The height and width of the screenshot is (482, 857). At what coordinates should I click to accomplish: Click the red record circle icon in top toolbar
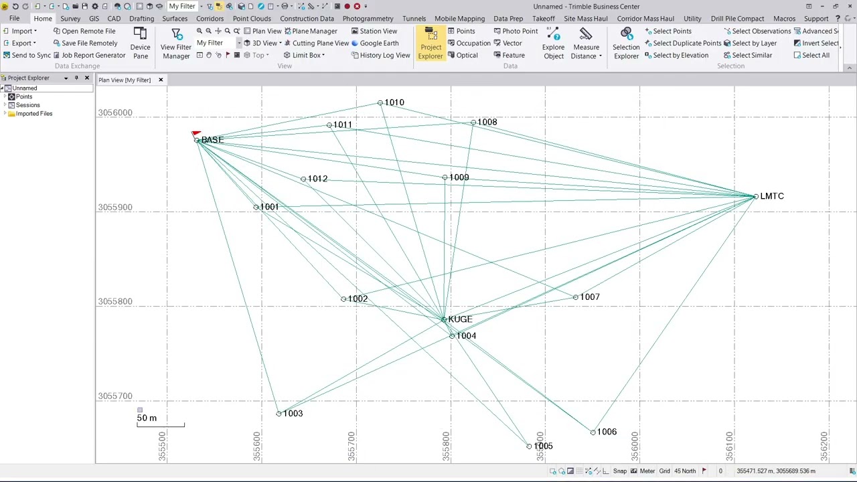[347, 6]
